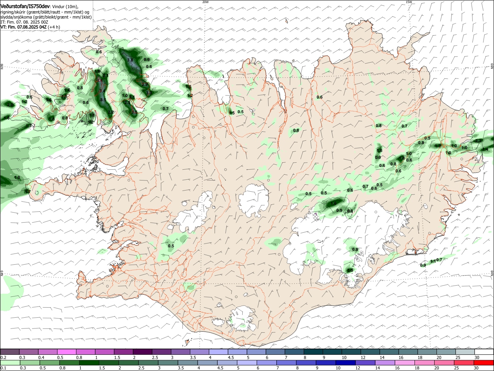
Task: Click the 2.2 precipitation value on the map
Action: [x=110, y=112]
